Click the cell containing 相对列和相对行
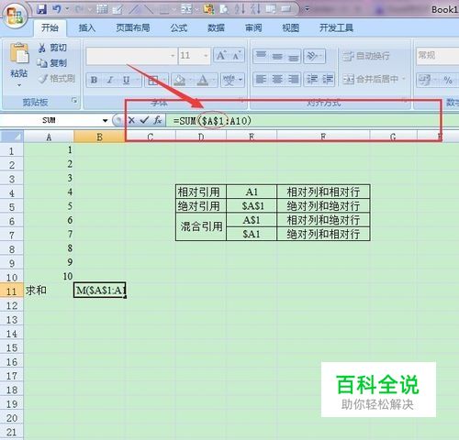 pyautogui.click(x=323, y=192)
